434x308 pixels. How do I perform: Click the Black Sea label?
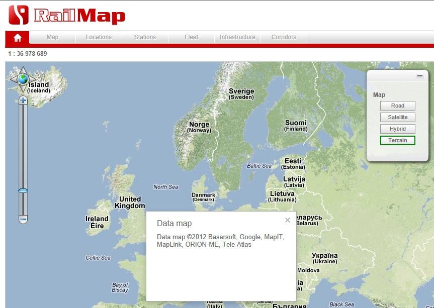[x=341, y=304]
